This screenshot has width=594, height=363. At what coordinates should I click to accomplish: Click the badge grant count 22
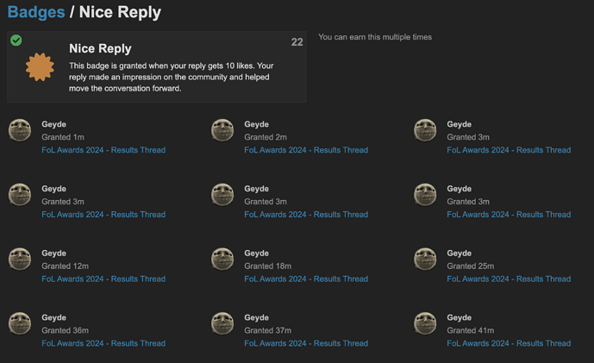click(x=297, y=42)
